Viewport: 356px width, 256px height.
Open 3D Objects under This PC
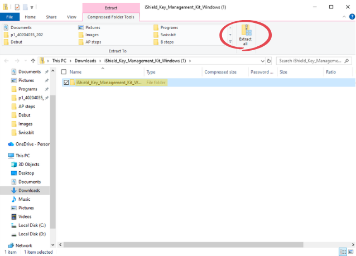tap(28, 165)
